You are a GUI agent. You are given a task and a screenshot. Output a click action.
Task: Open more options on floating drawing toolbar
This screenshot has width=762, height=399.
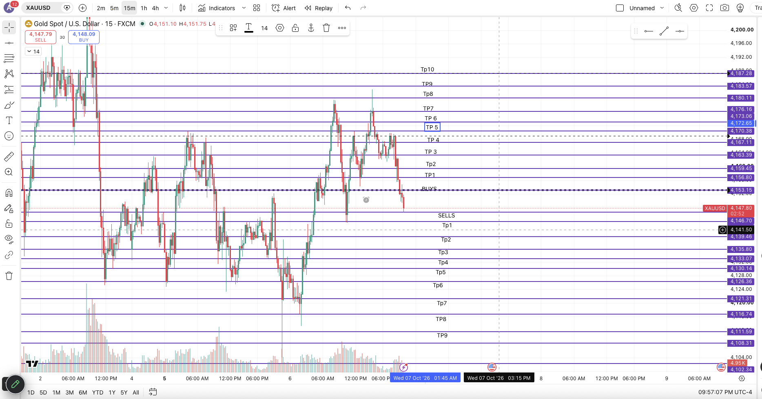coord(342,28)
